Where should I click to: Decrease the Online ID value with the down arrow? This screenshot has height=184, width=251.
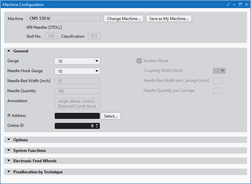(x=97, y=127)
